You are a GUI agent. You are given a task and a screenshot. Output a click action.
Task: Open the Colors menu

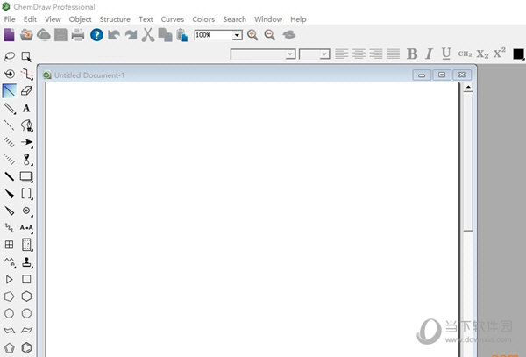point(203,19)
